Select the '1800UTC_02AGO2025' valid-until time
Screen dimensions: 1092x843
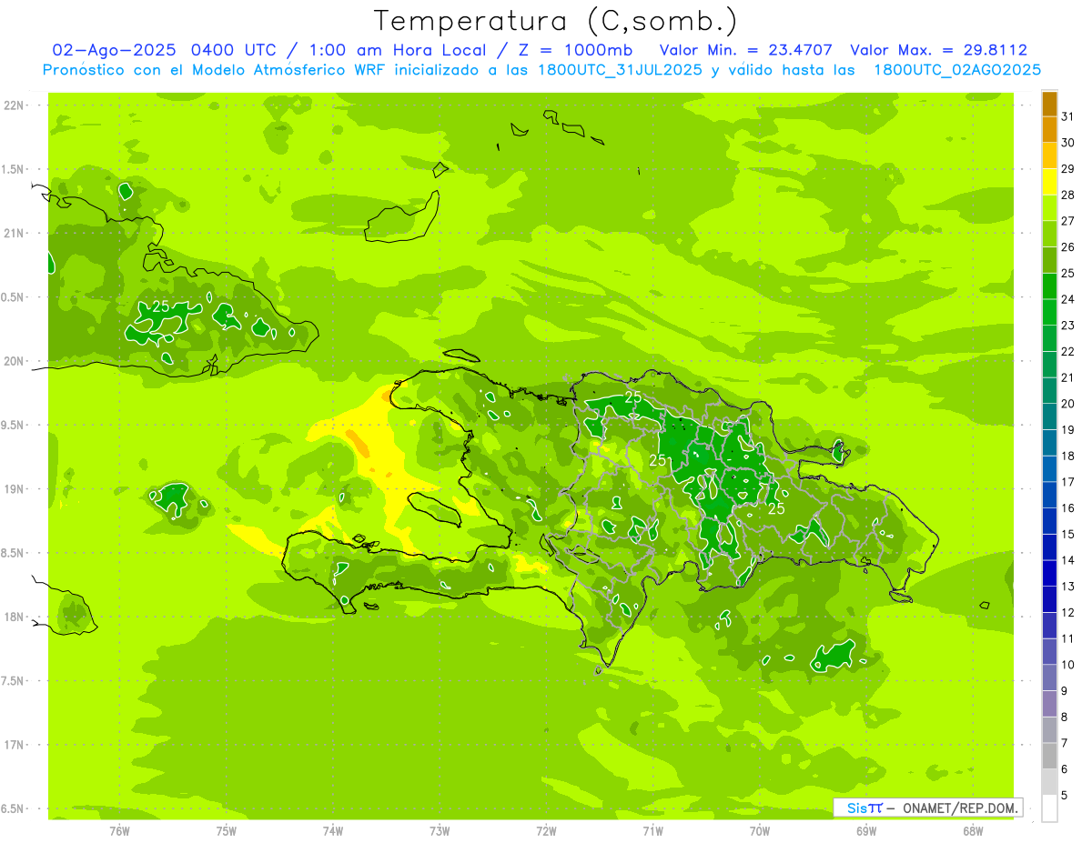click(957, 70)
